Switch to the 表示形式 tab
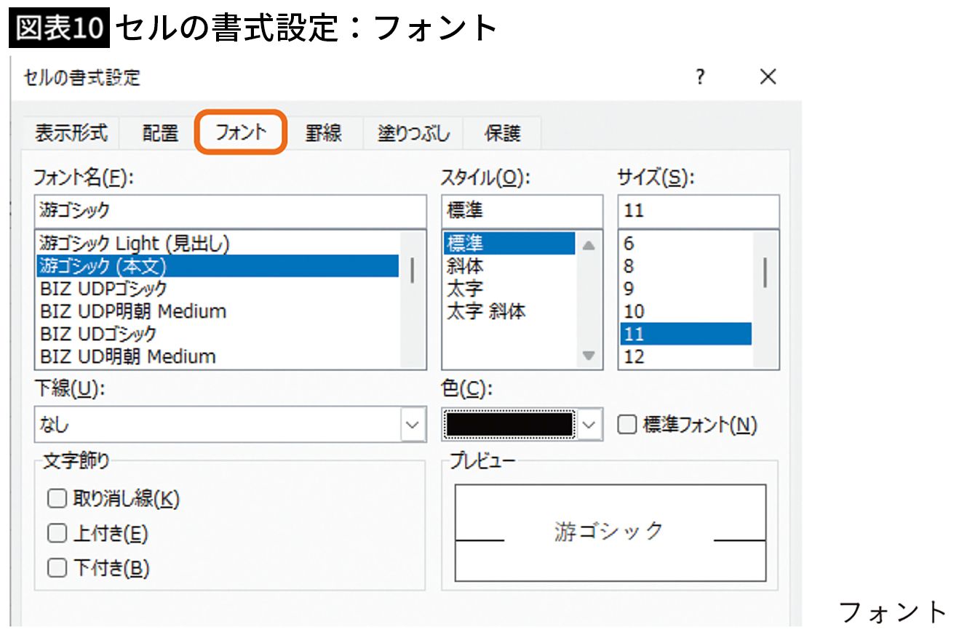The height and width of the screenshot is (640, 975). pyautogui.click(x=71, y=133)
